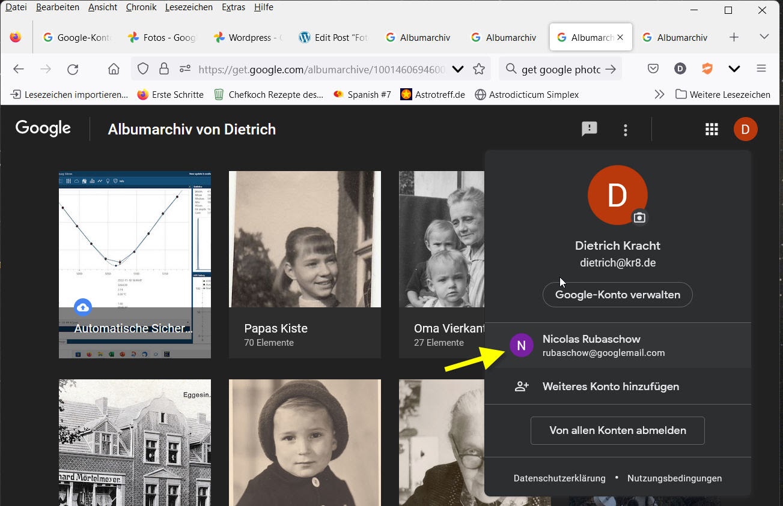Click the Firefox reload page icon
Viewport: 783px width, 506px height.
pyautogui.click(x=73, y=69)
